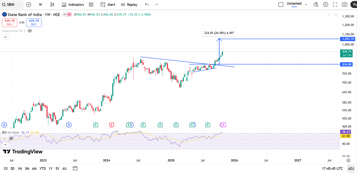Open the indicator templates grid icon
Viewport: 357px width, 173px height.
(x=91, y=4)
